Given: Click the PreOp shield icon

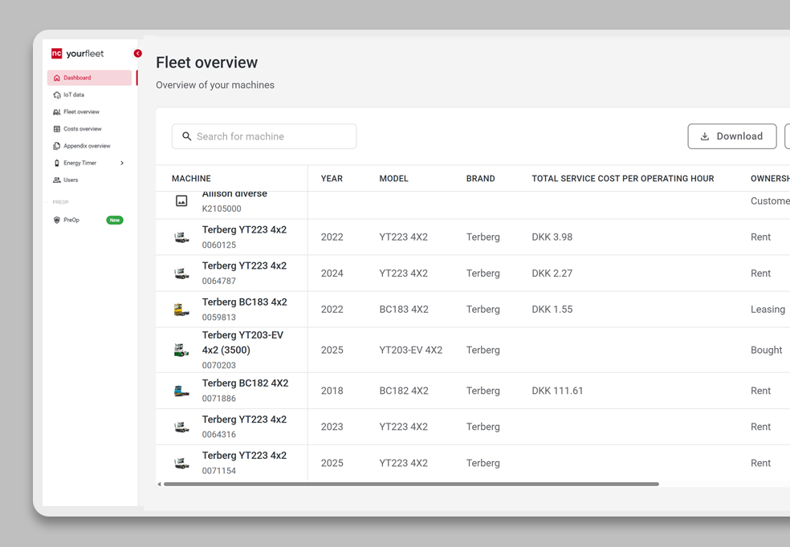Looking at the screenshot, I should point(57,220).
